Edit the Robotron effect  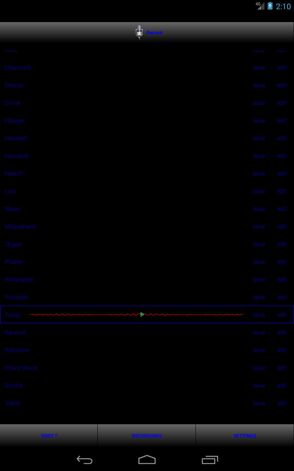pos(282,350)
